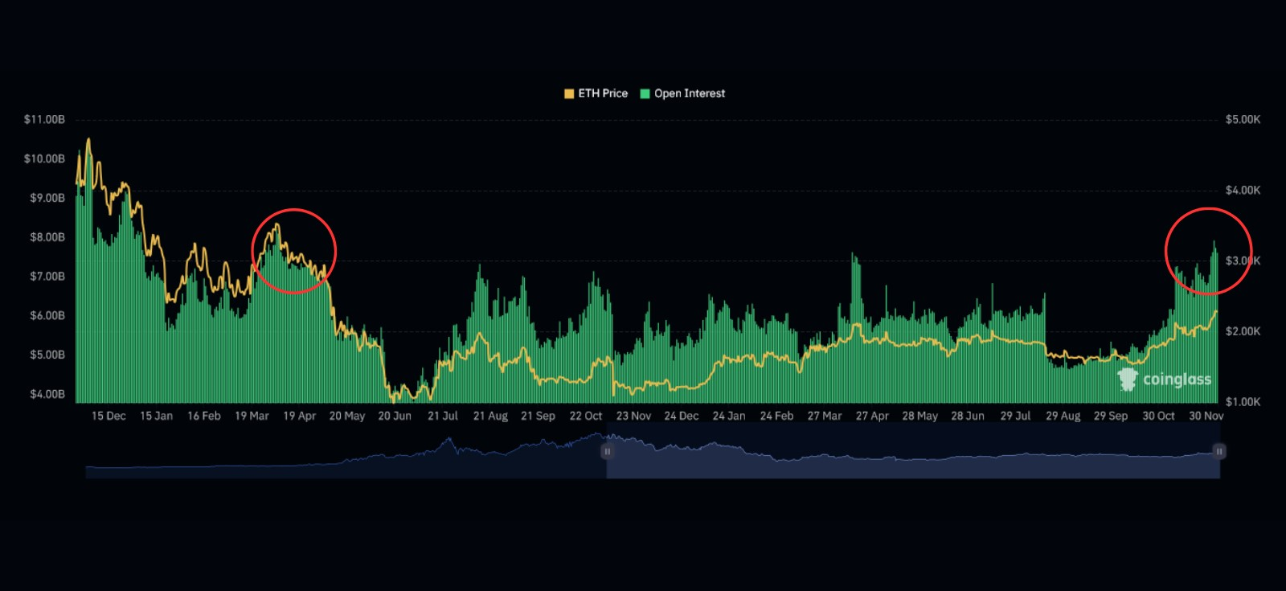Click the 19 Apr date label
Viewport: 1286px width, 591px height.
(299, 417)
